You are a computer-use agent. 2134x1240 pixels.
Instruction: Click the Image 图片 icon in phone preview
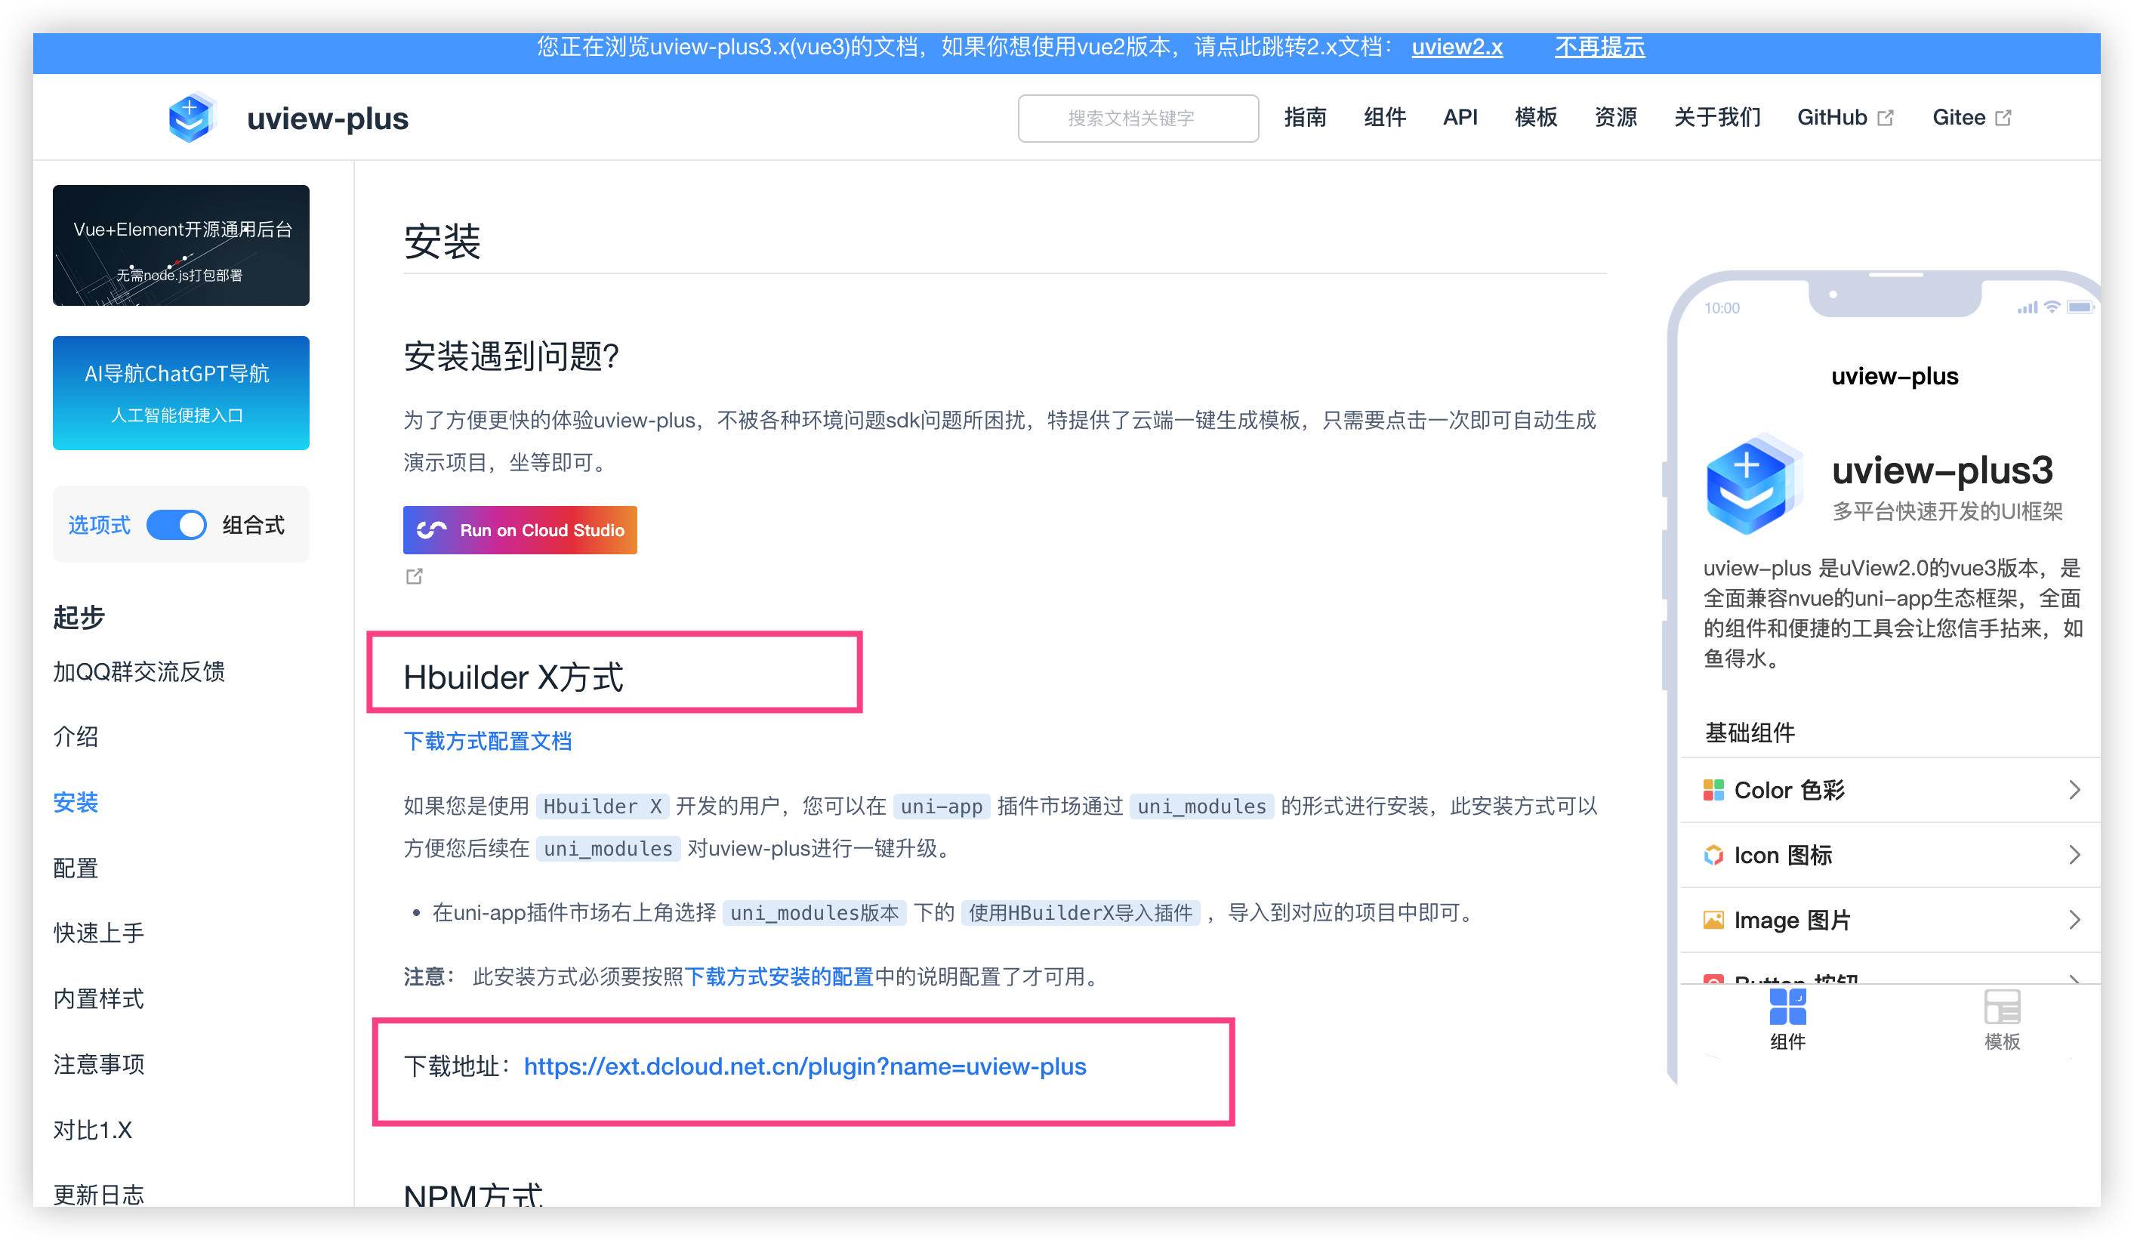1713,920
